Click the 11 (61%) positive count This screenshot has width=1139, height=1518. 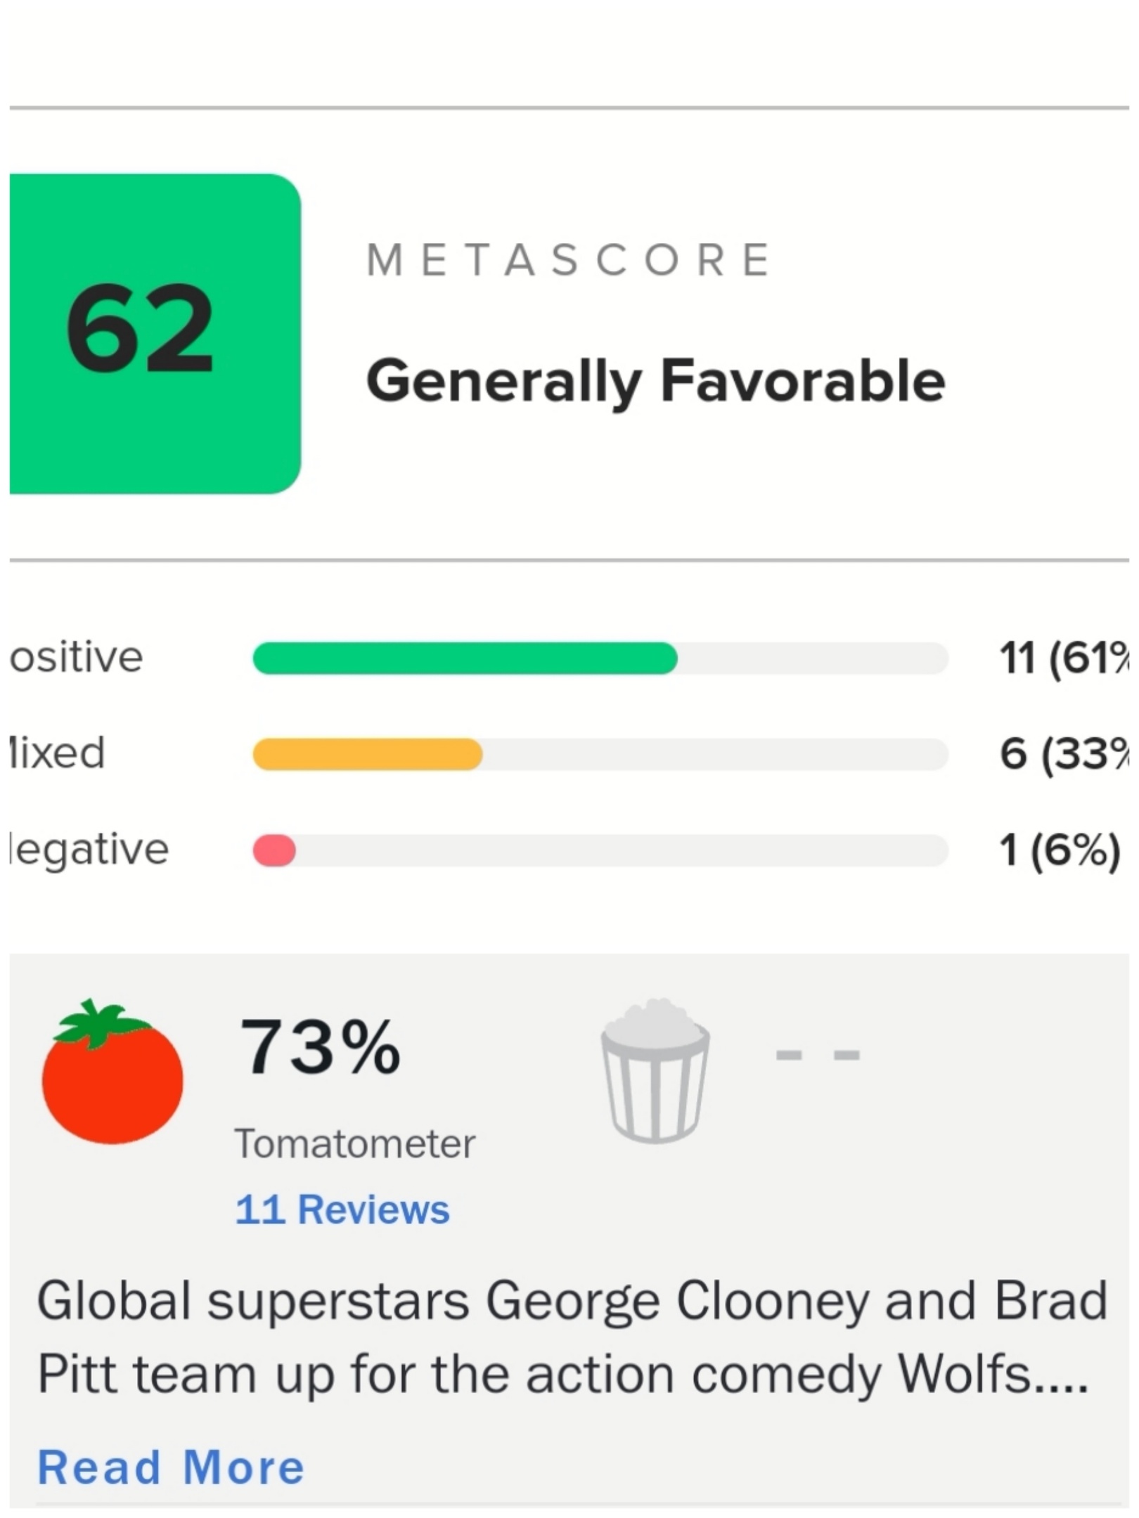point(1063,659)
